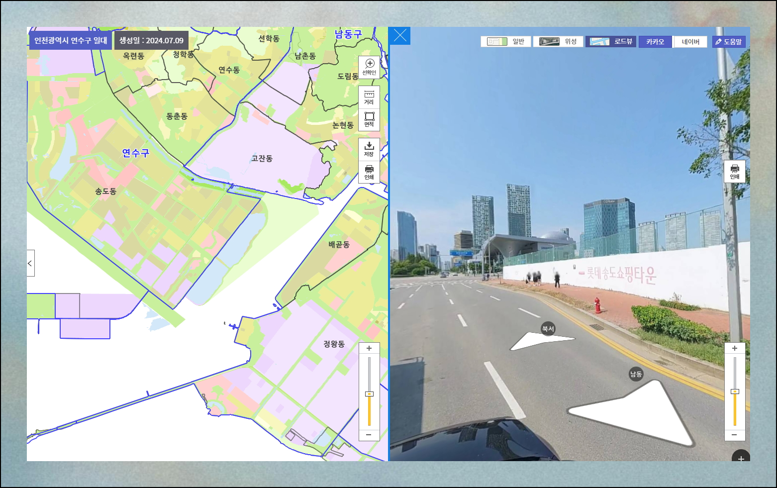Save the map with 저장 button
Viewport: 777px width, 488px height.
[369, 149]
